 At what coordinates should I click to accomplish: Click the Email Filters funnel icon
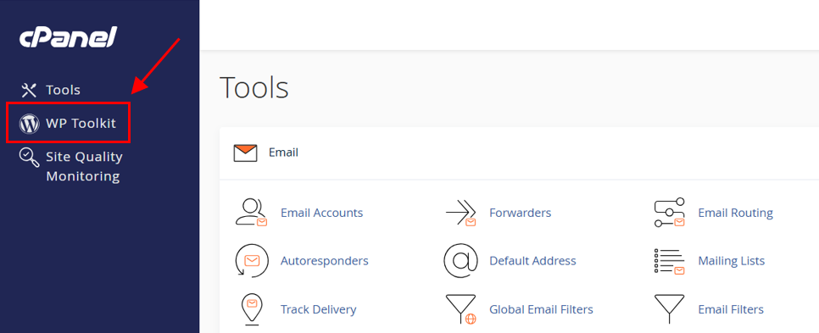670,309
